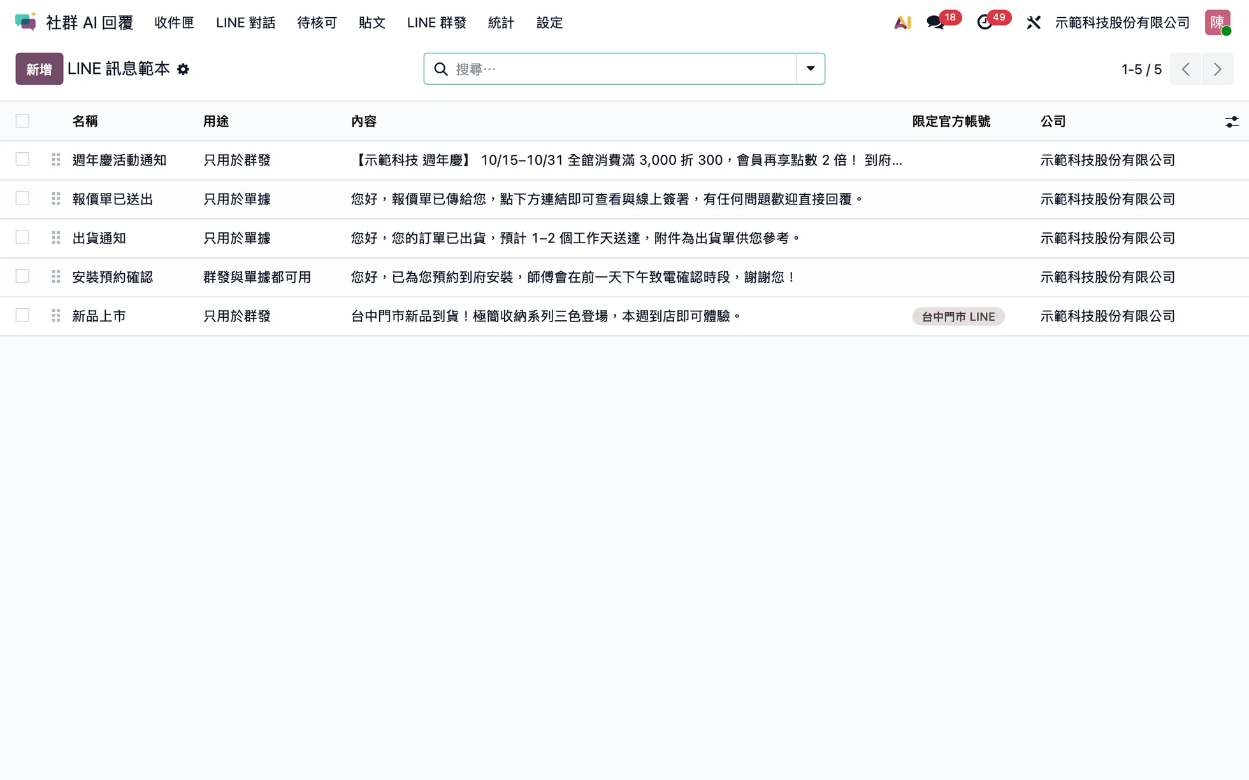Click the content starting 您好，已為您預約到府安裝
This screenshot has width=1249, height=780.
tap(574, 277)
